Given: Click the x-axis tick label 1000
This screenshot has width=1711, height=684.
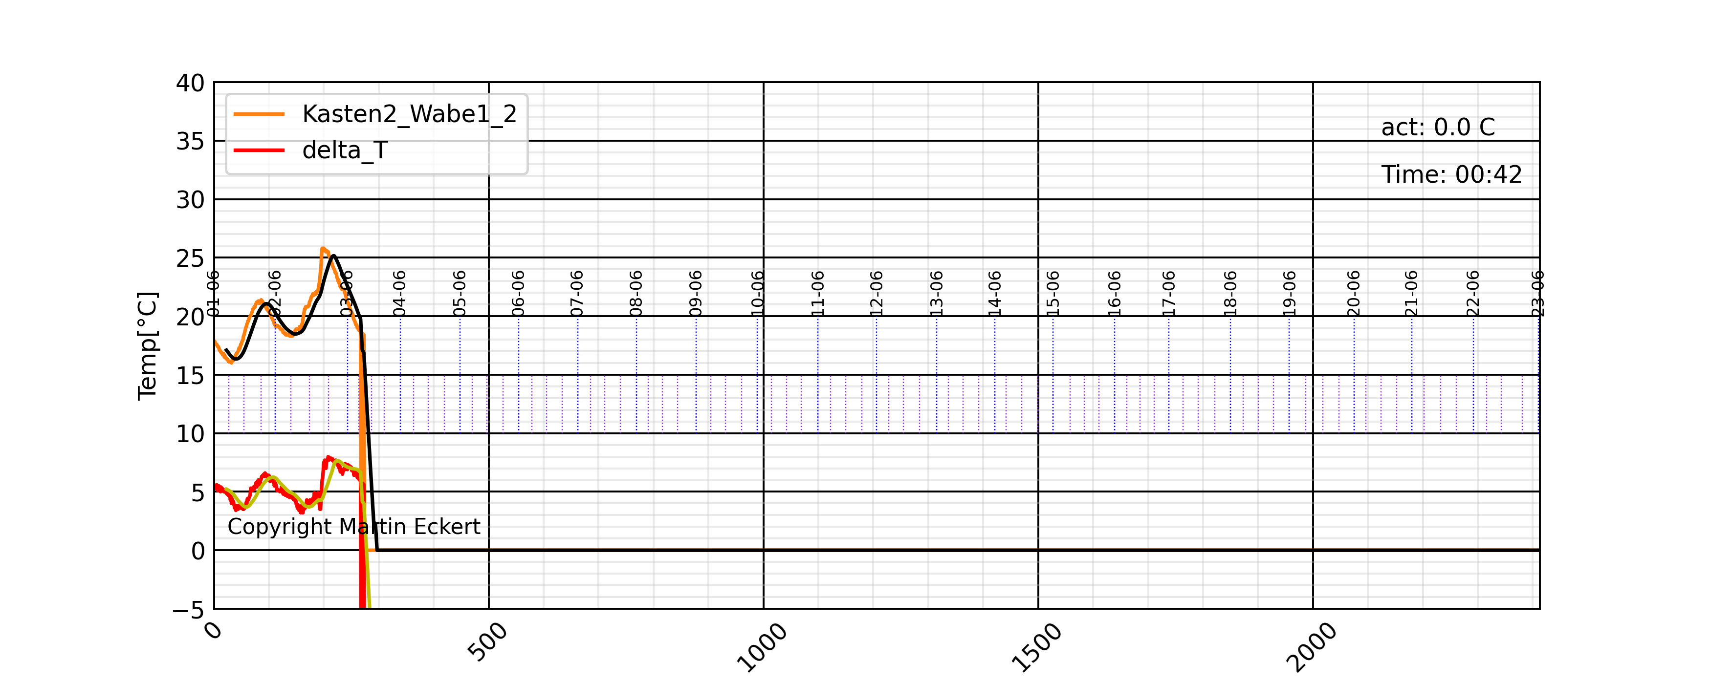Looking at the screenshot, I should (762, 647).
